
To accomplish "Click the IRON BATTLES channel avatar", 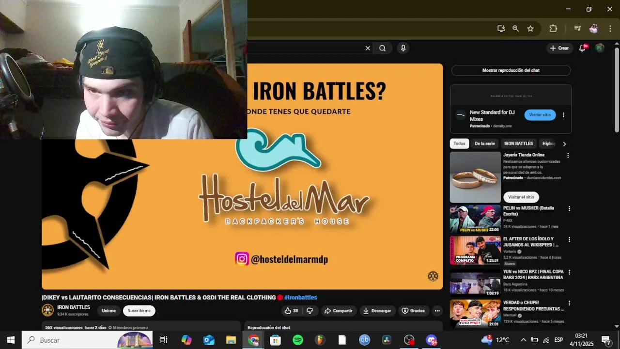I will click(48, 310).
